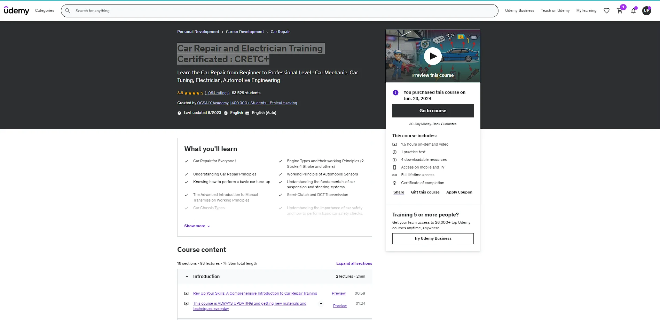Click the downloadable resources icon
The image size is (660, 320).
click(394, 160)
